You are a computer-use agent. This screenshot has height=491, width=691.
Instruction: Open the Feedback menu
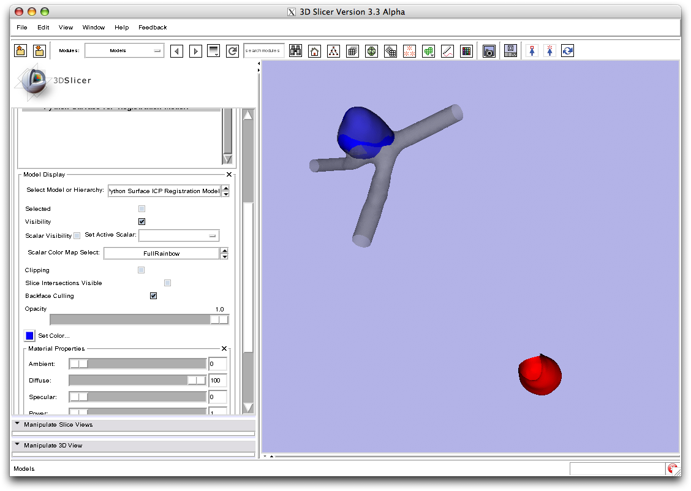(x=153, y=28)
